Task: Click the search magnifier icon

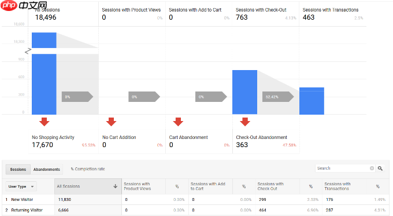Action: (x=380, y=169)
